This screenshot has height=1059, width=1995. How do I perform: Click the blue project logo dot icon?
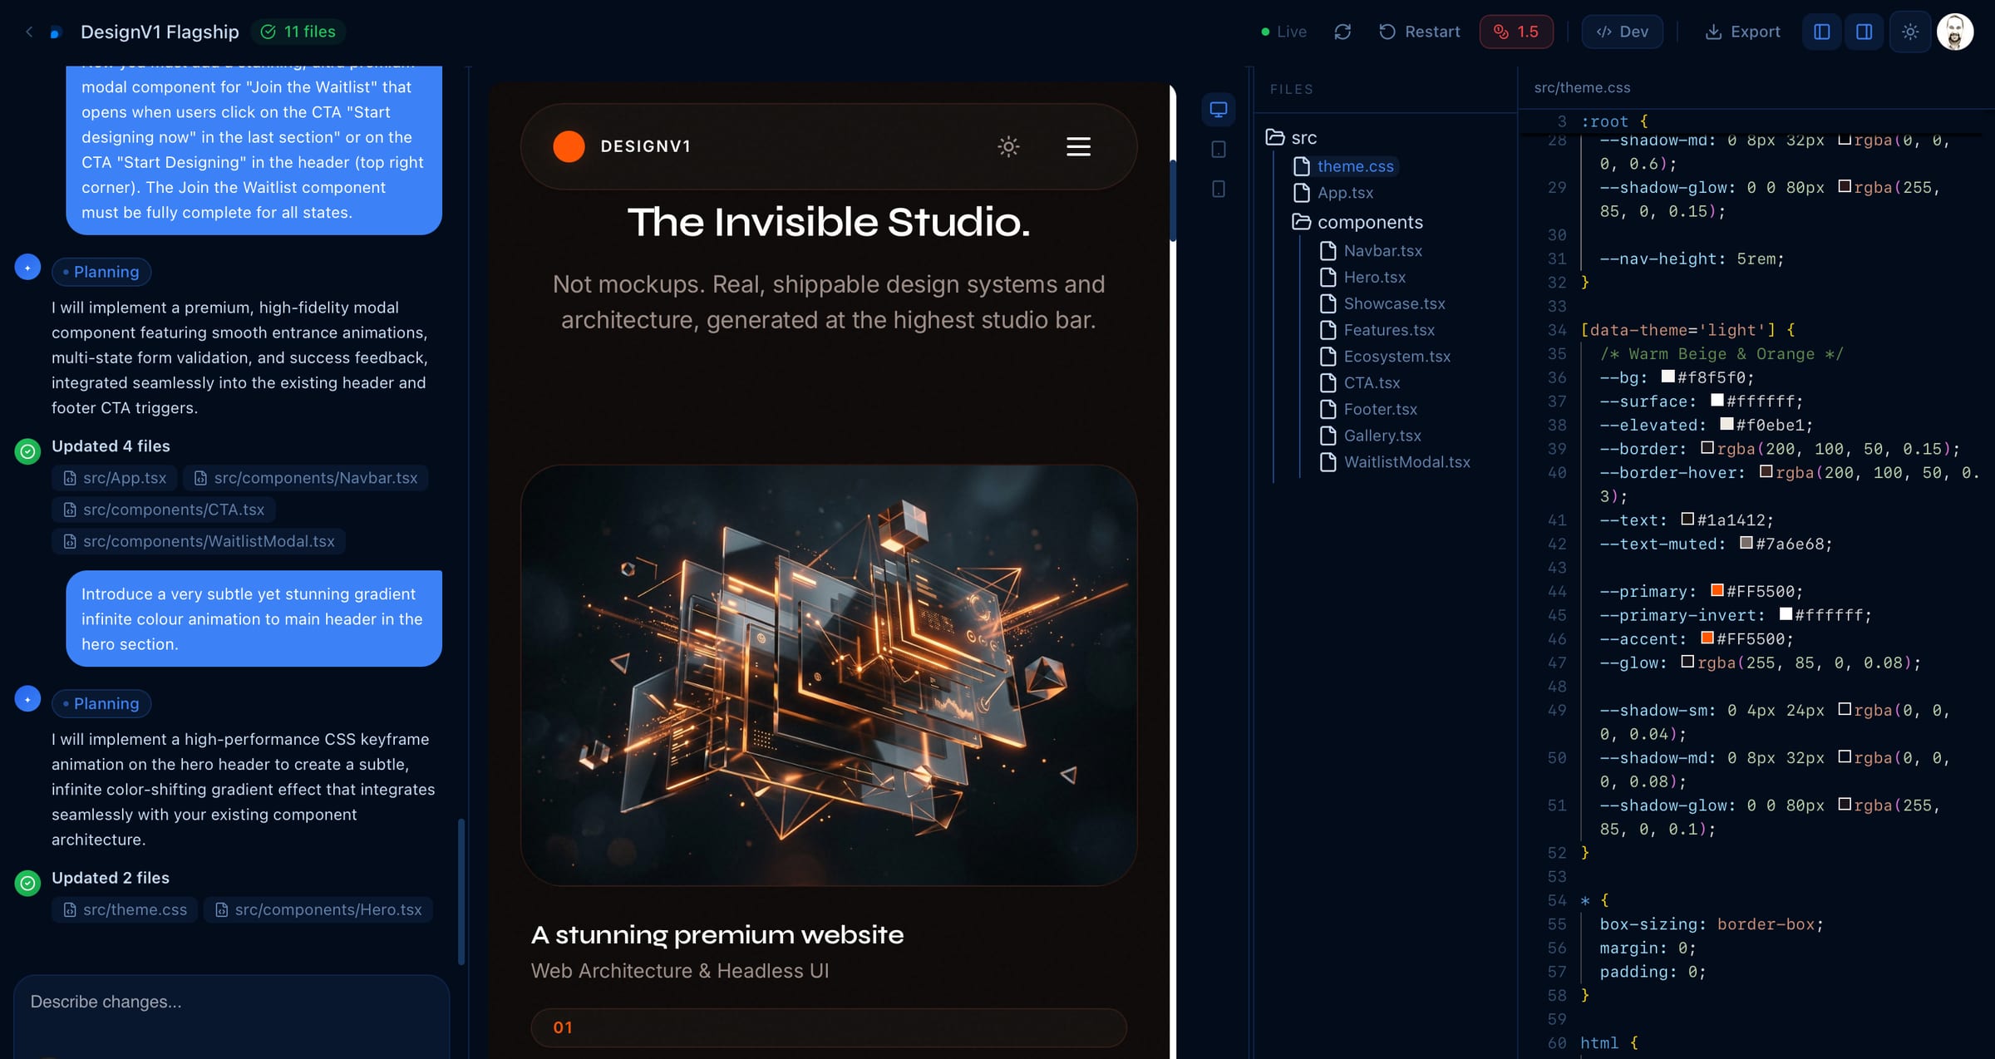[x=56, y=32]
